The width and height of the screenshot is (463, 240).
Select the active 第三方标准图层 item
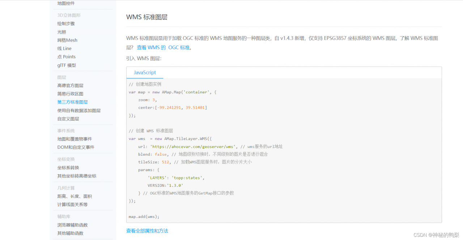coord(72,102)
